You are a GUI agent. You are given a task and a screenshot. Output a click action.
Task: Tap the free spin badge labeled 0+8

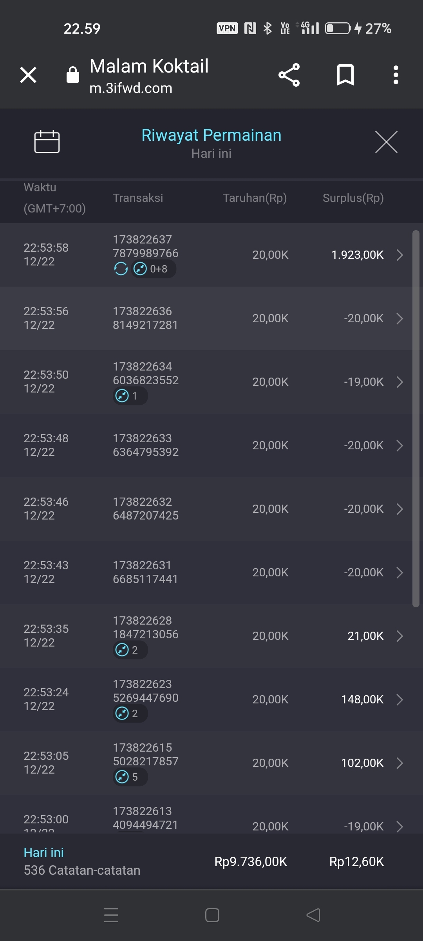coord(153,269)
